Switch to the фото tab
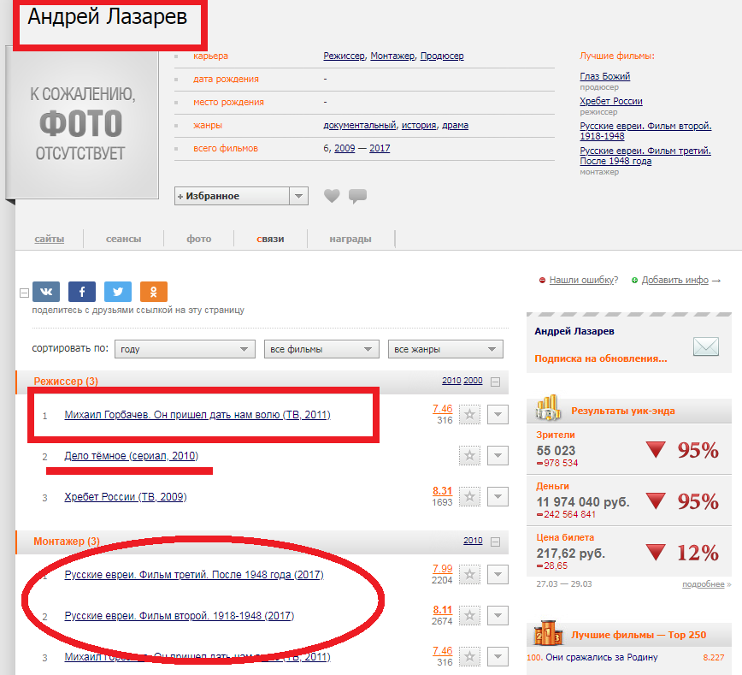 (x=198, y=239)
